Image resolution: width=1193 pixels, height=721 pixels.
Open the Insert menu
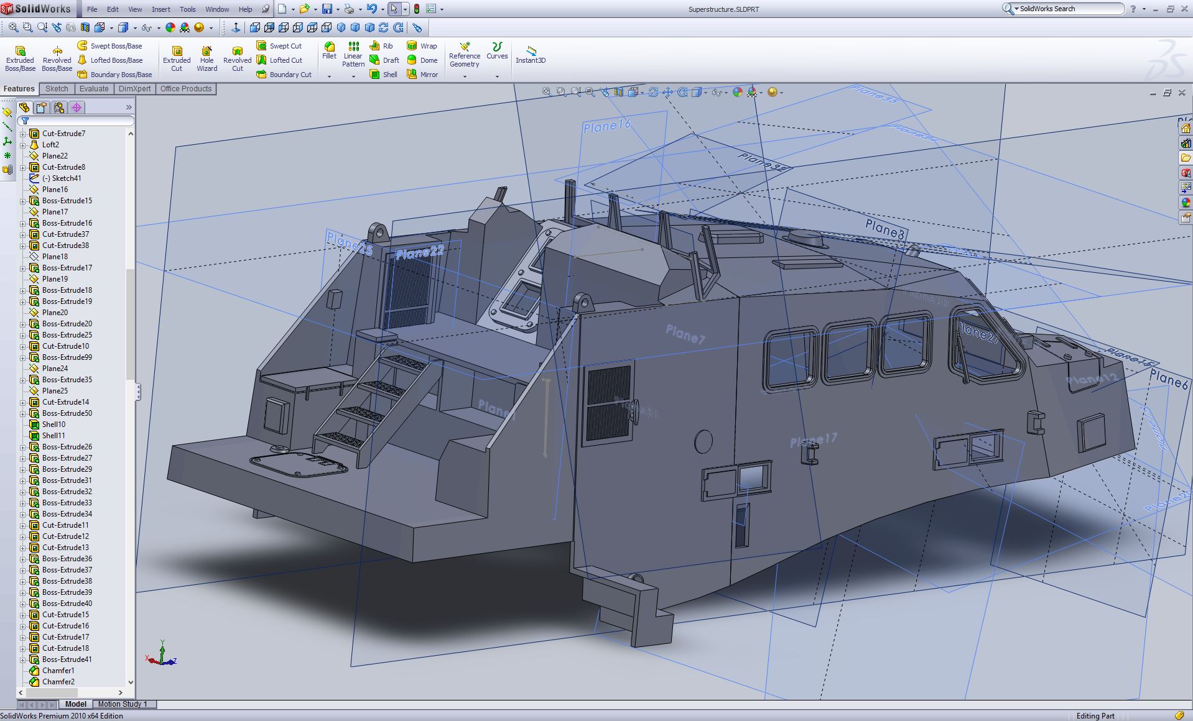[160, 9]
